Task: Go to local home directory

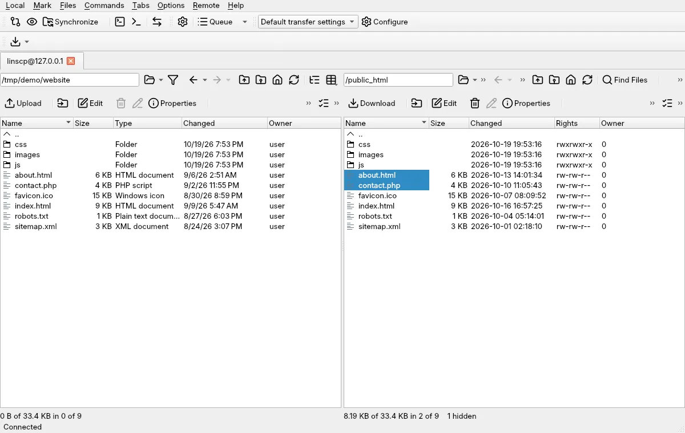Action: pyautogui.click(x=277, y=80)
